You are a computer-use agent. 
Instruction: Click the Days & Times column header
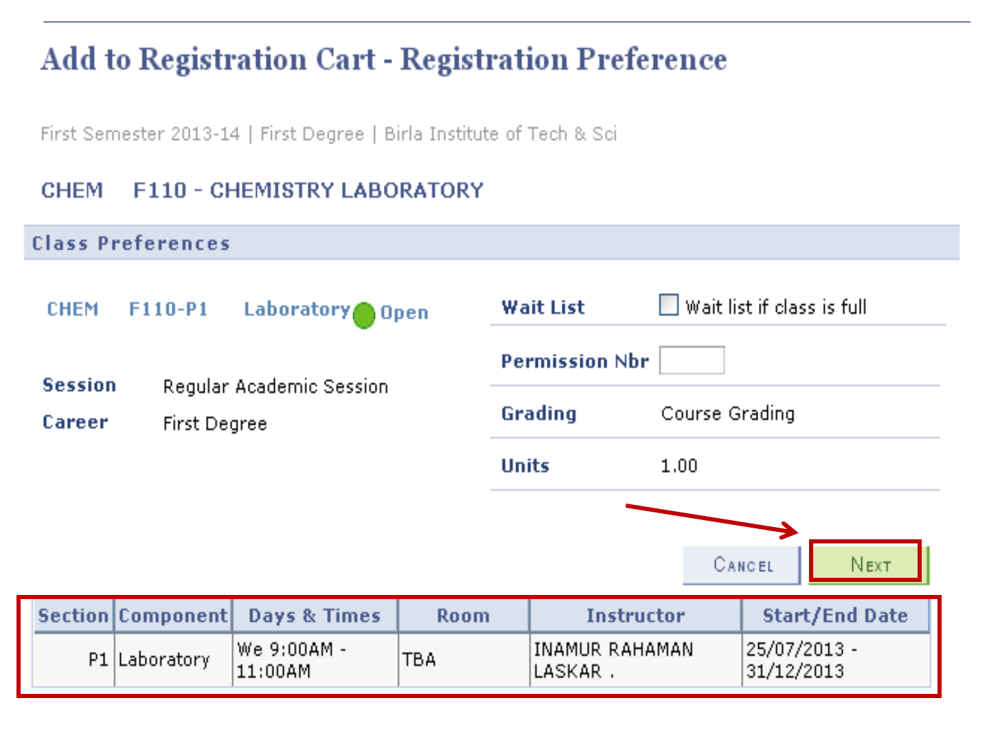(x=315, y=616)
